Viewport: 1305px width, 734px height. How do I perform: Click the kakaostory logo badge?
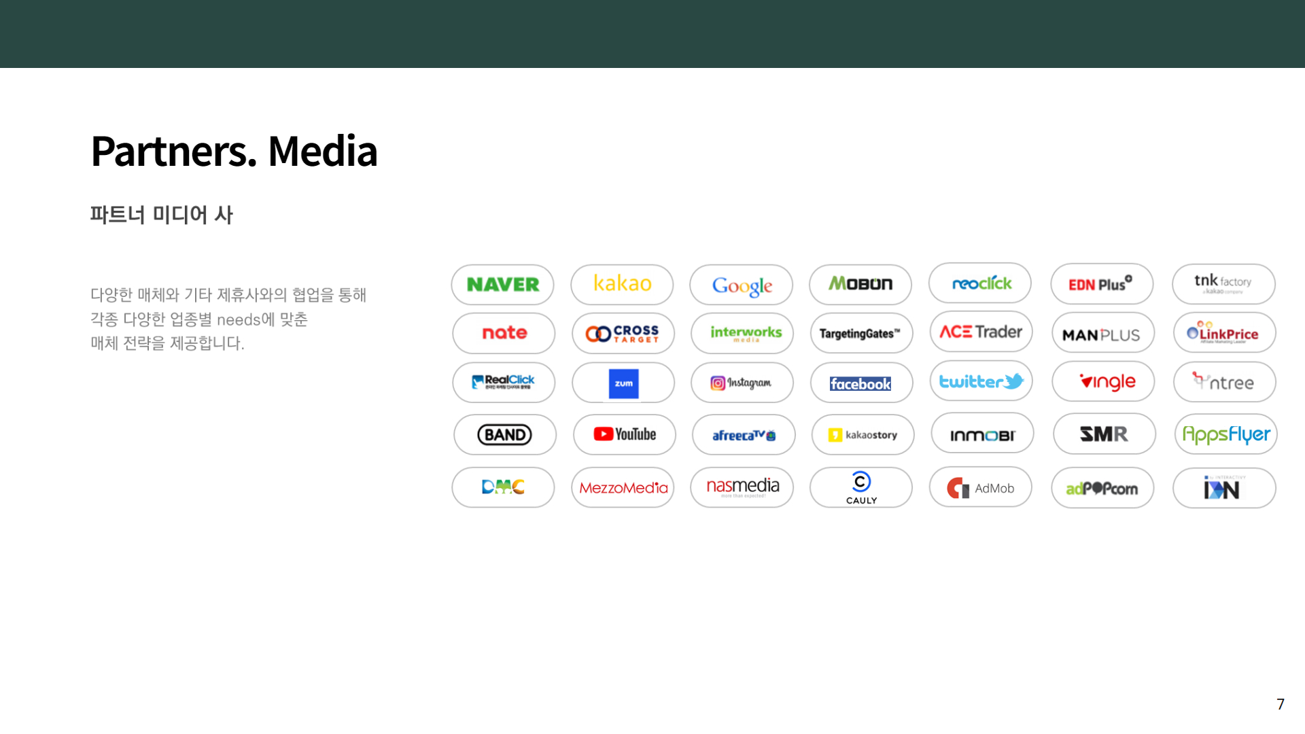(x=863, y=435)
